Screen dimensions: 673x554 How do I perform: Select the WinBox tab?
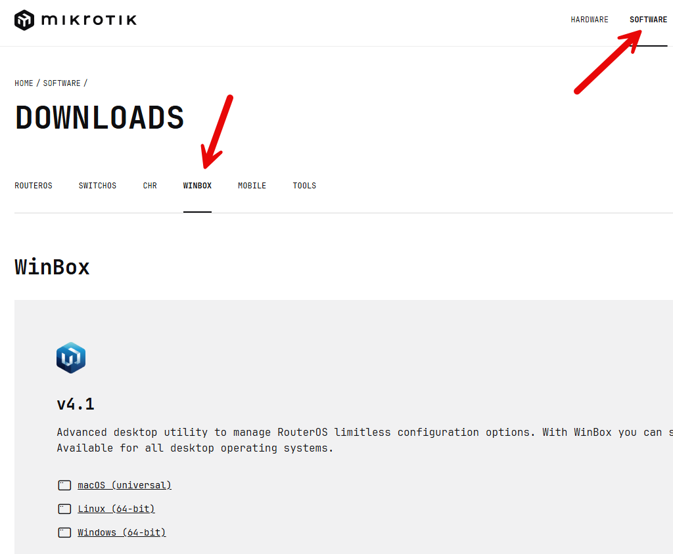[x=197, y=186]
